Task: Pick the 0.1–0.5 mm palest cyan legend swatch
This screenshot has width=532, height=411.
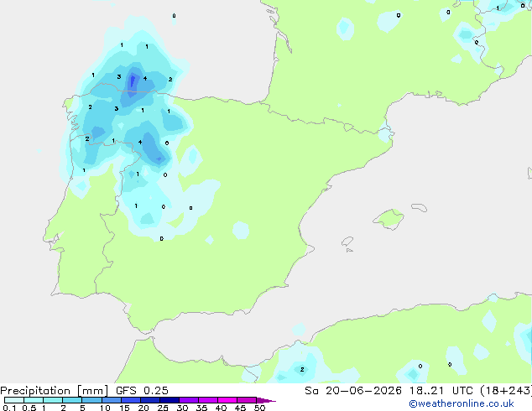Action: click(14, 400)
